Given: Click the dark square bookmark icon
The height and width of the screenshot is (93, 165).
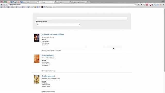Looking at the screenshot, I should 42,7.
